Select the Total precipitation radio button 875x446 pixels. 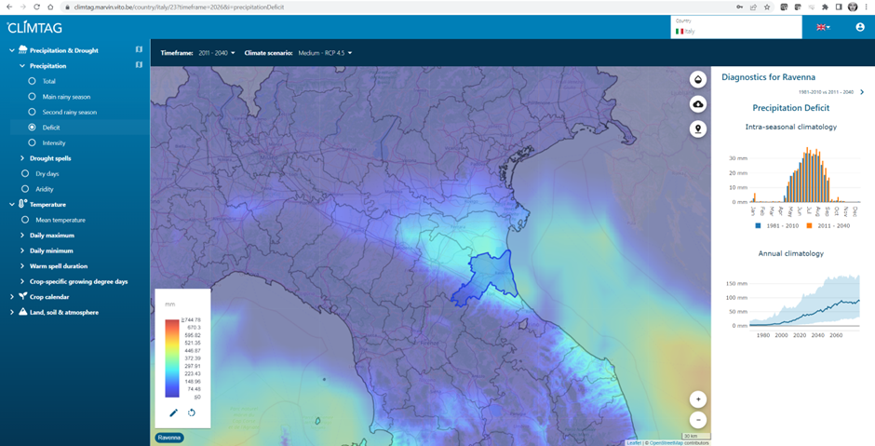(x=33, y=81)
